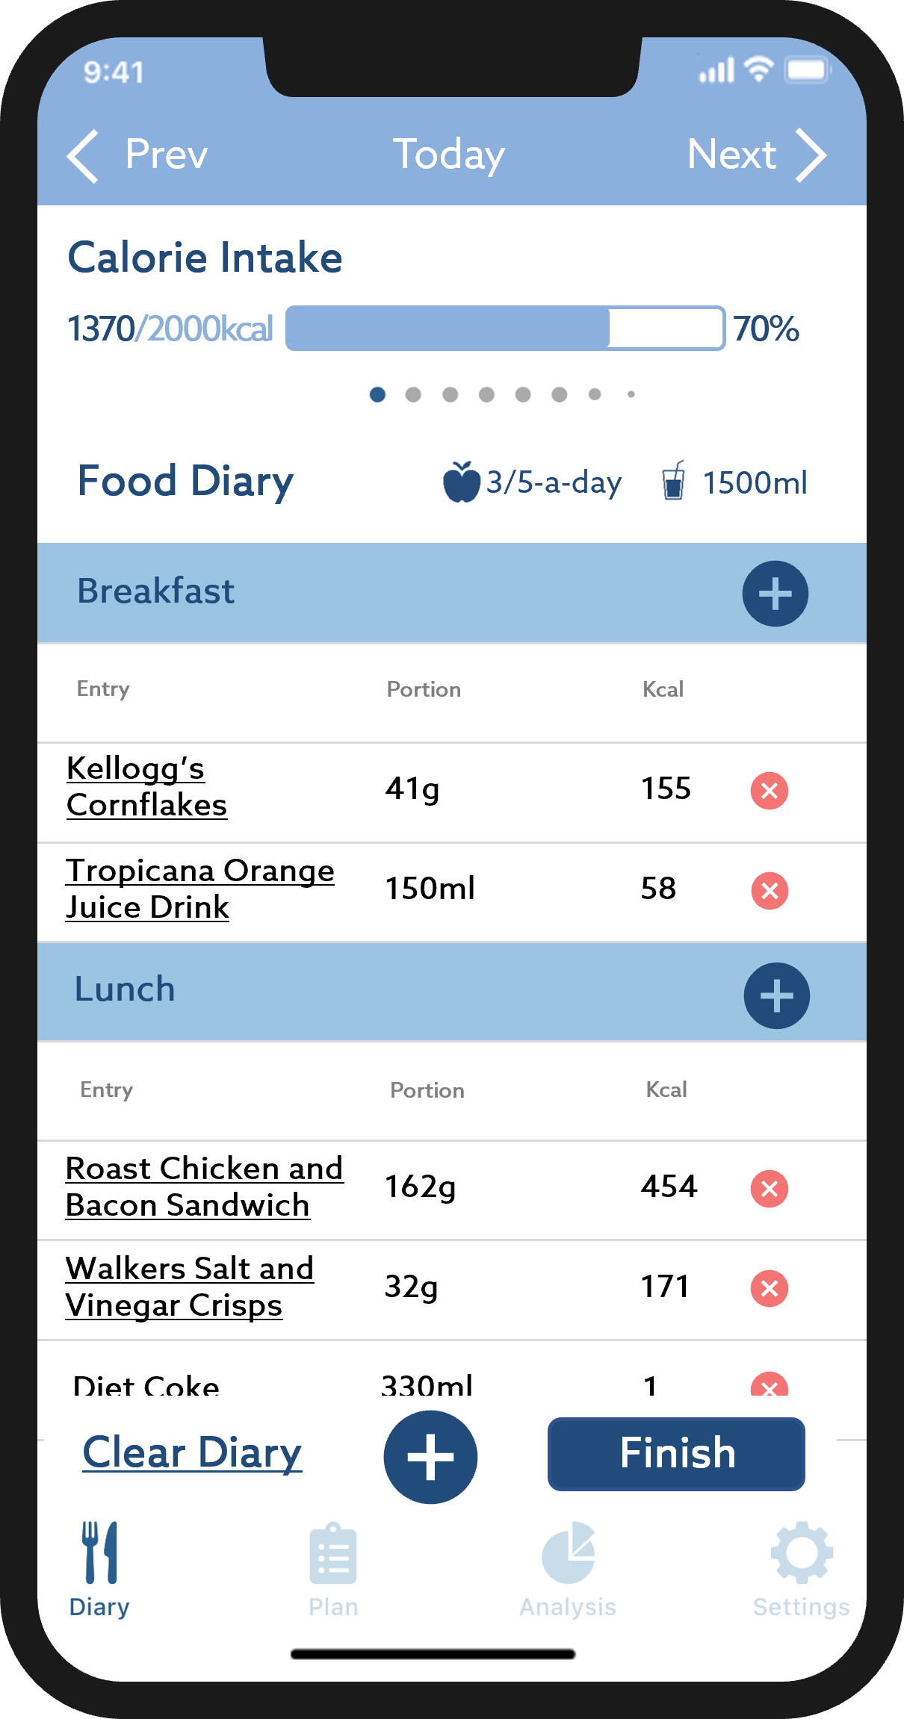This screenshot has height=1719, width=904.
Task: Select the Diary tab
Action: pyautogui.click(x=99, y=1570)
